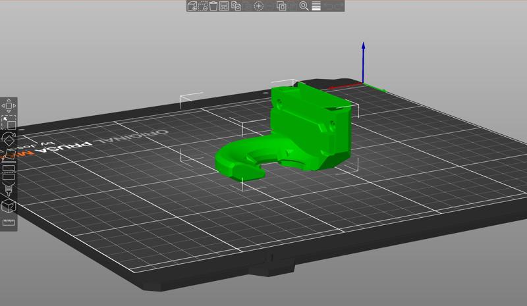Screen dimensions: 527x306
Task: Click the Delete selected object icon
Action: (x=203, y=6)
